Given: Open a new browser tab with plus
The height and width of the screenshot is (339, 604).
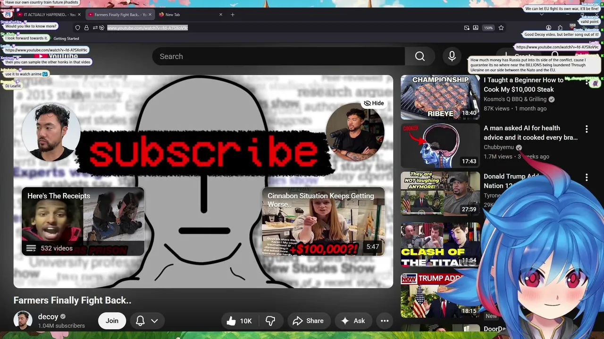Looking at the screenshot, I should pos(232,15).
